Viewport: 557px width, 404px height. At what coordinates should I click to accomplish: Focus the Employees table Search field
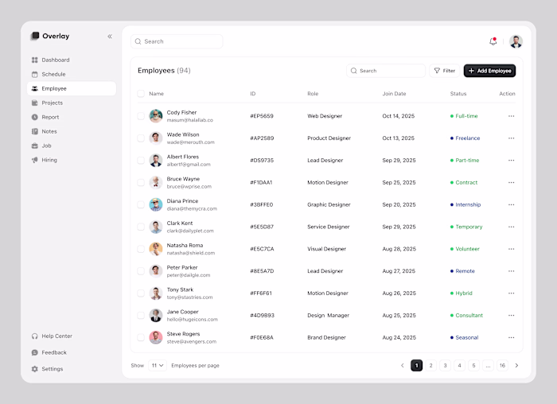386,71
